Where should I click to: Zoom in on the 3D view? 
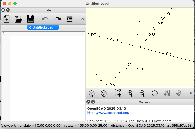coord(130,93)
